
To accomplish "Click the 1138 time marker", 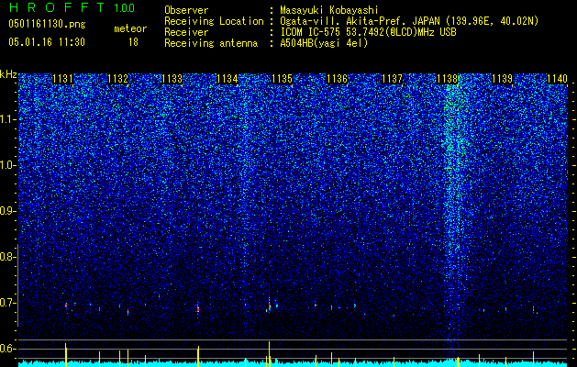I will [x=447, y=79].
